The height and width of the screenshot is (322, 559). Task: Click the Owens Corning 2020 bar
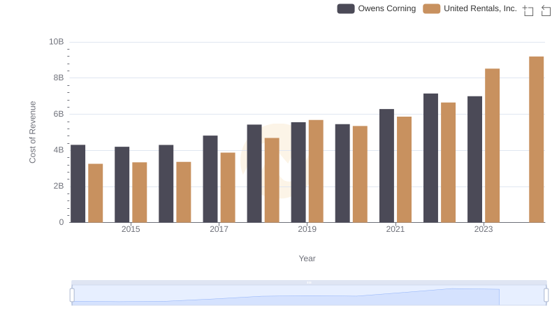(x=342, y=173)
